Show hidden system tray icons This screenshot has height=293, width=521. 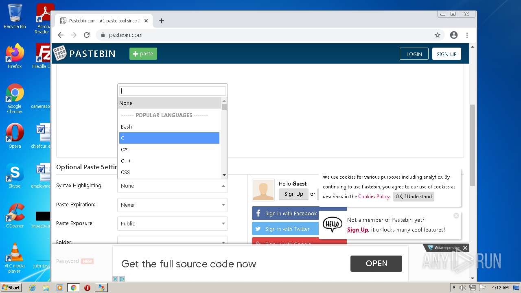coord(454,288)
